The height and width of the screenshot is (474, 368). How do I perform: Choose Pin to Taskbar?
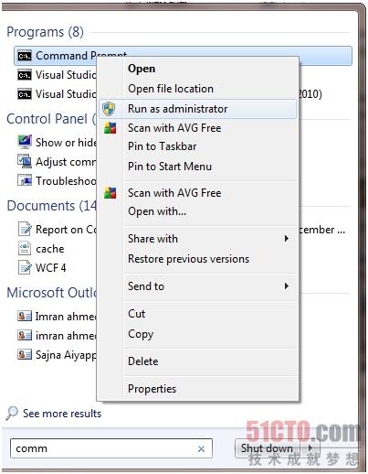pyautogui.click(x=162, y=146)
